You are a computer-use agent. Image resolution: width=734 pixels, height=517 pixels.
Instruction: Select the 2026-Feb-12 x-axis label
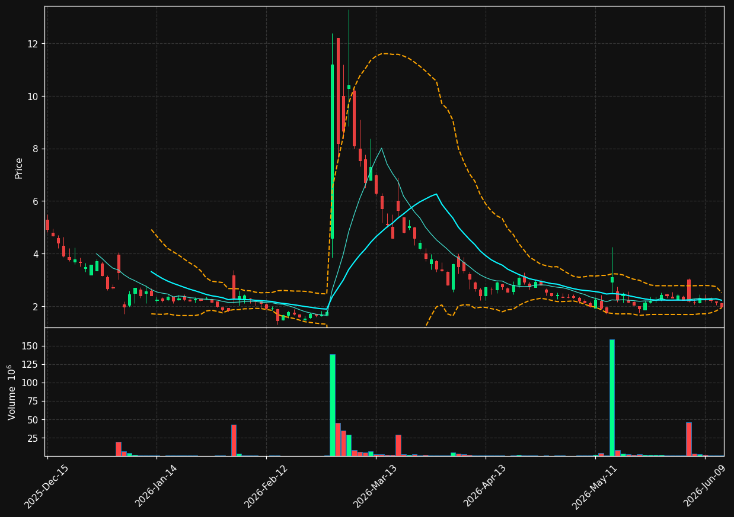point(266,486)
